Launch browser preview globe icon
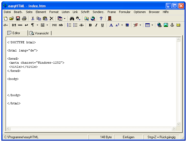This screenshot has height=142, width=187. tap(93, 18)
